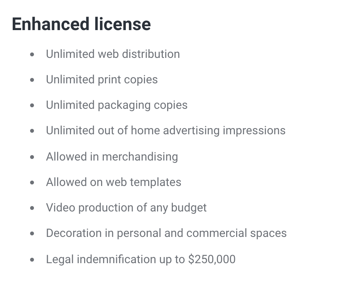Click Decoration in personal and commercial spaces
The width and height of the screenshot is (348, 284).
[166, 233]
